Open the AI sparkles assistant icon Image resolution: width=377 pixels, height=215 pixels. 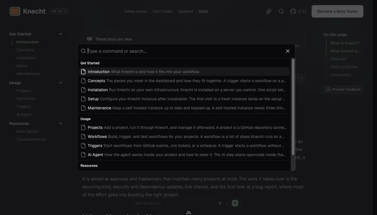pos(269,11)
